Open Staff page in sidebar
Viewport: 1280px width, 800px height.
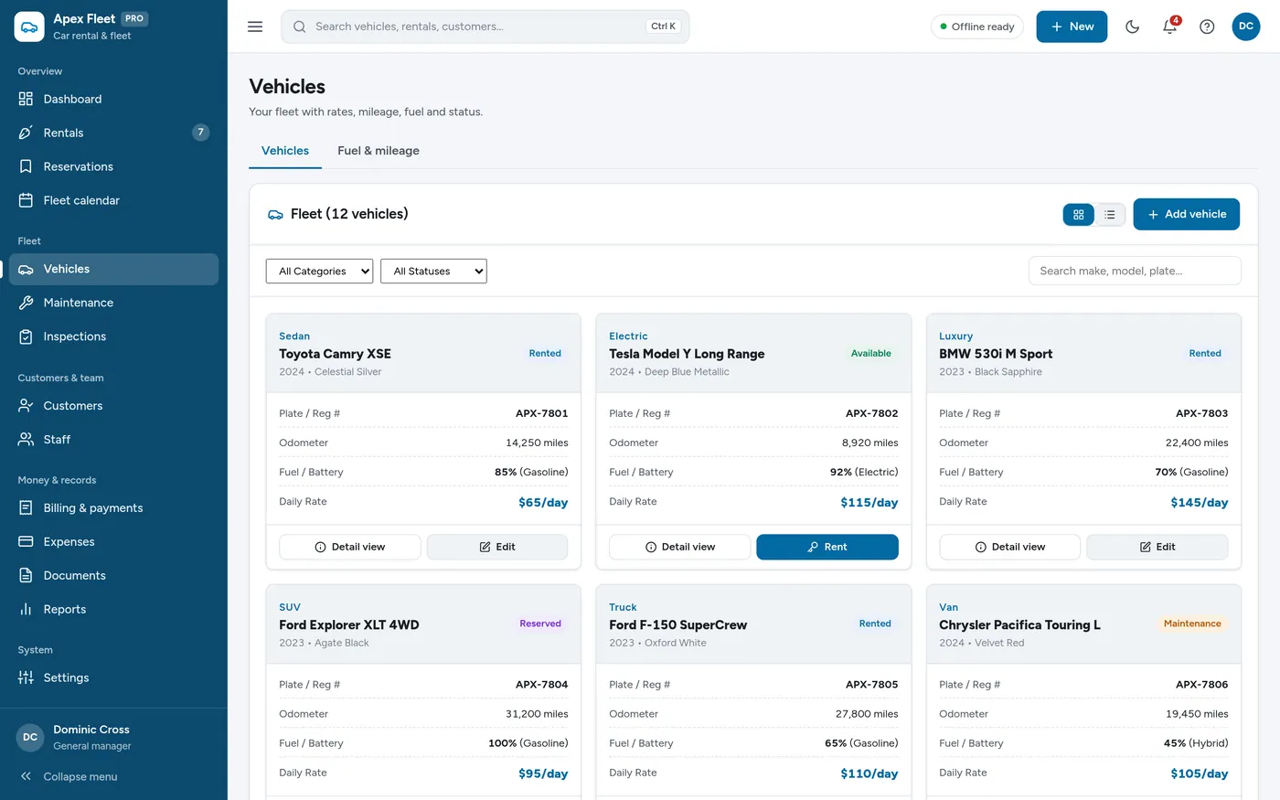pos(113,440)
